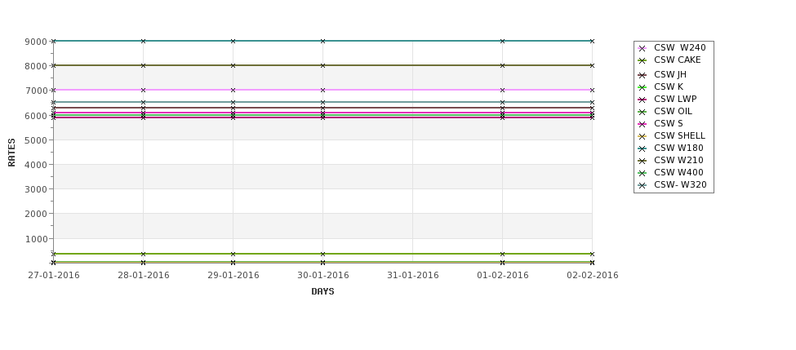Click the 9000 data point on 30-01-2016
This screenshot has height=350, width=796.
point(322,41)
